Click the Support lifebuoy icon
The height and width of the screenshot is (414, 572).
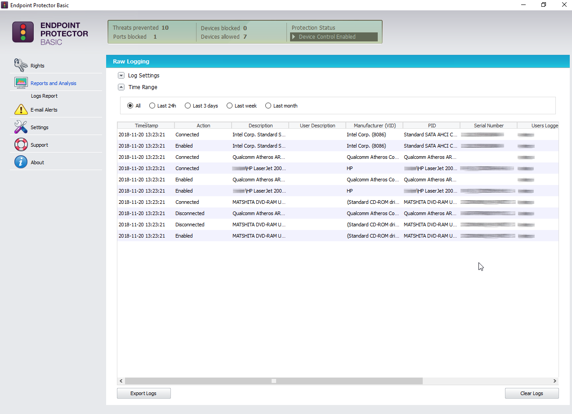pos(21,144)
